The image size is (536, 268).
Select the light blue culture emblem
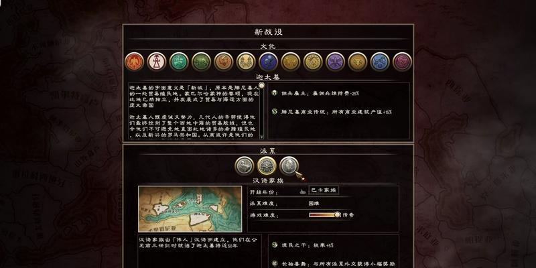(x=380, y=62)
